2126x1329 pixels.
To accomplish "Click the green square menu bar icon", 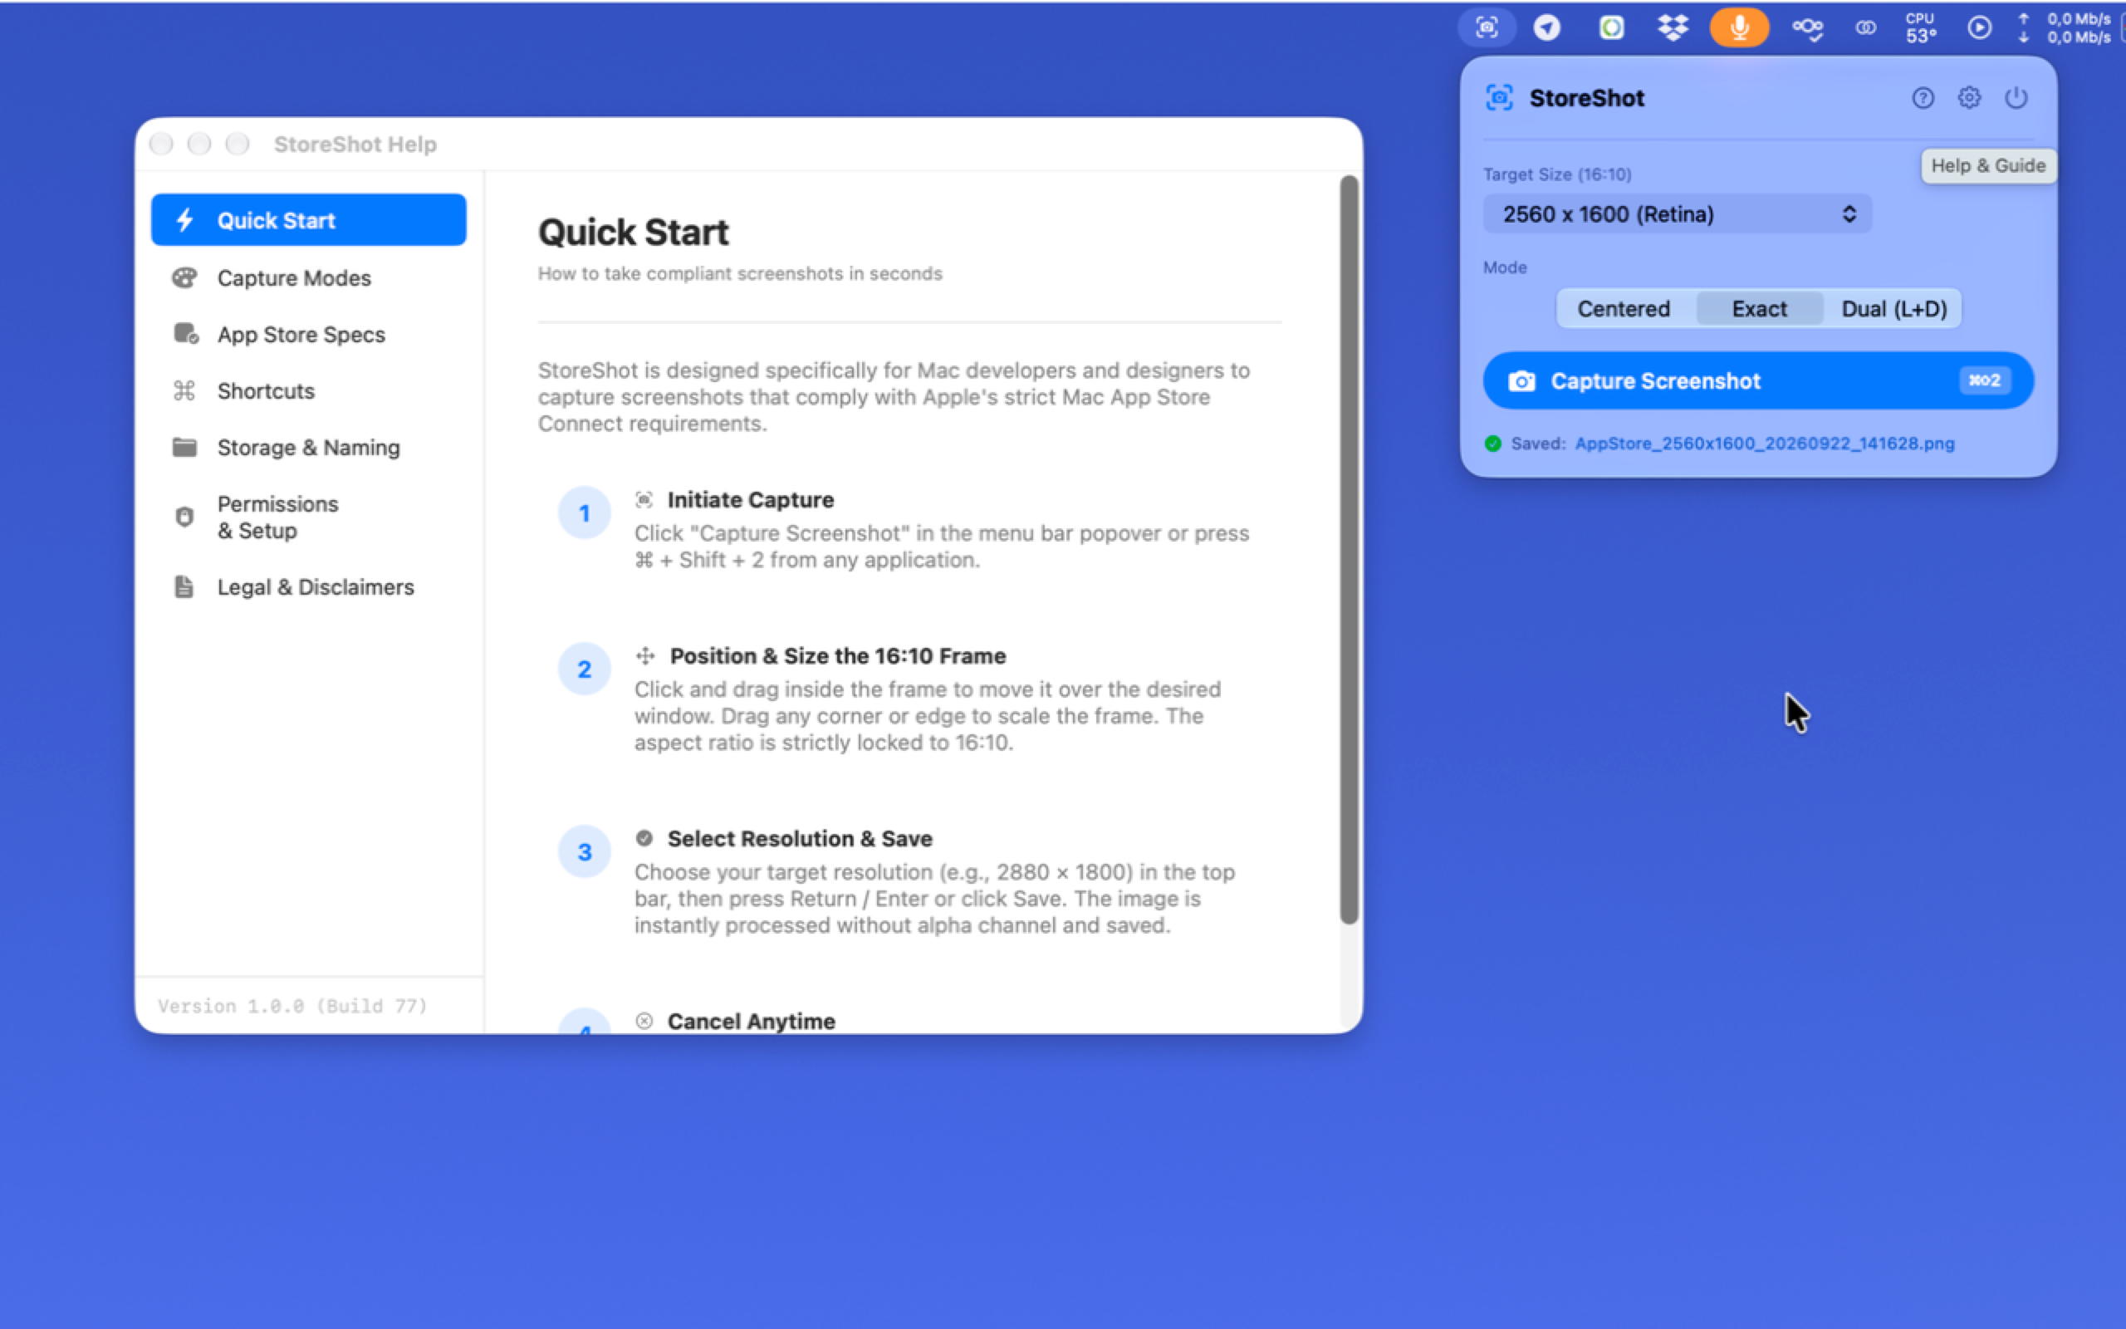I will pos(1610,27).
